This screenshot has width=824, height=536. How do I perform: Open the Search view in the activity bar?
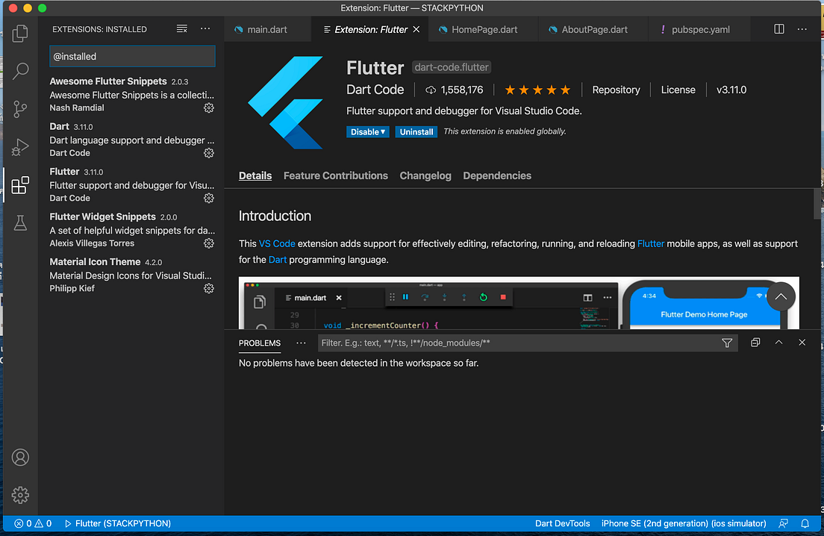19,71
